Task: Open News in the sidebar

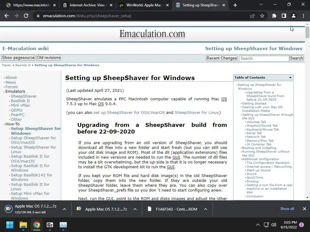Action: 11,82
